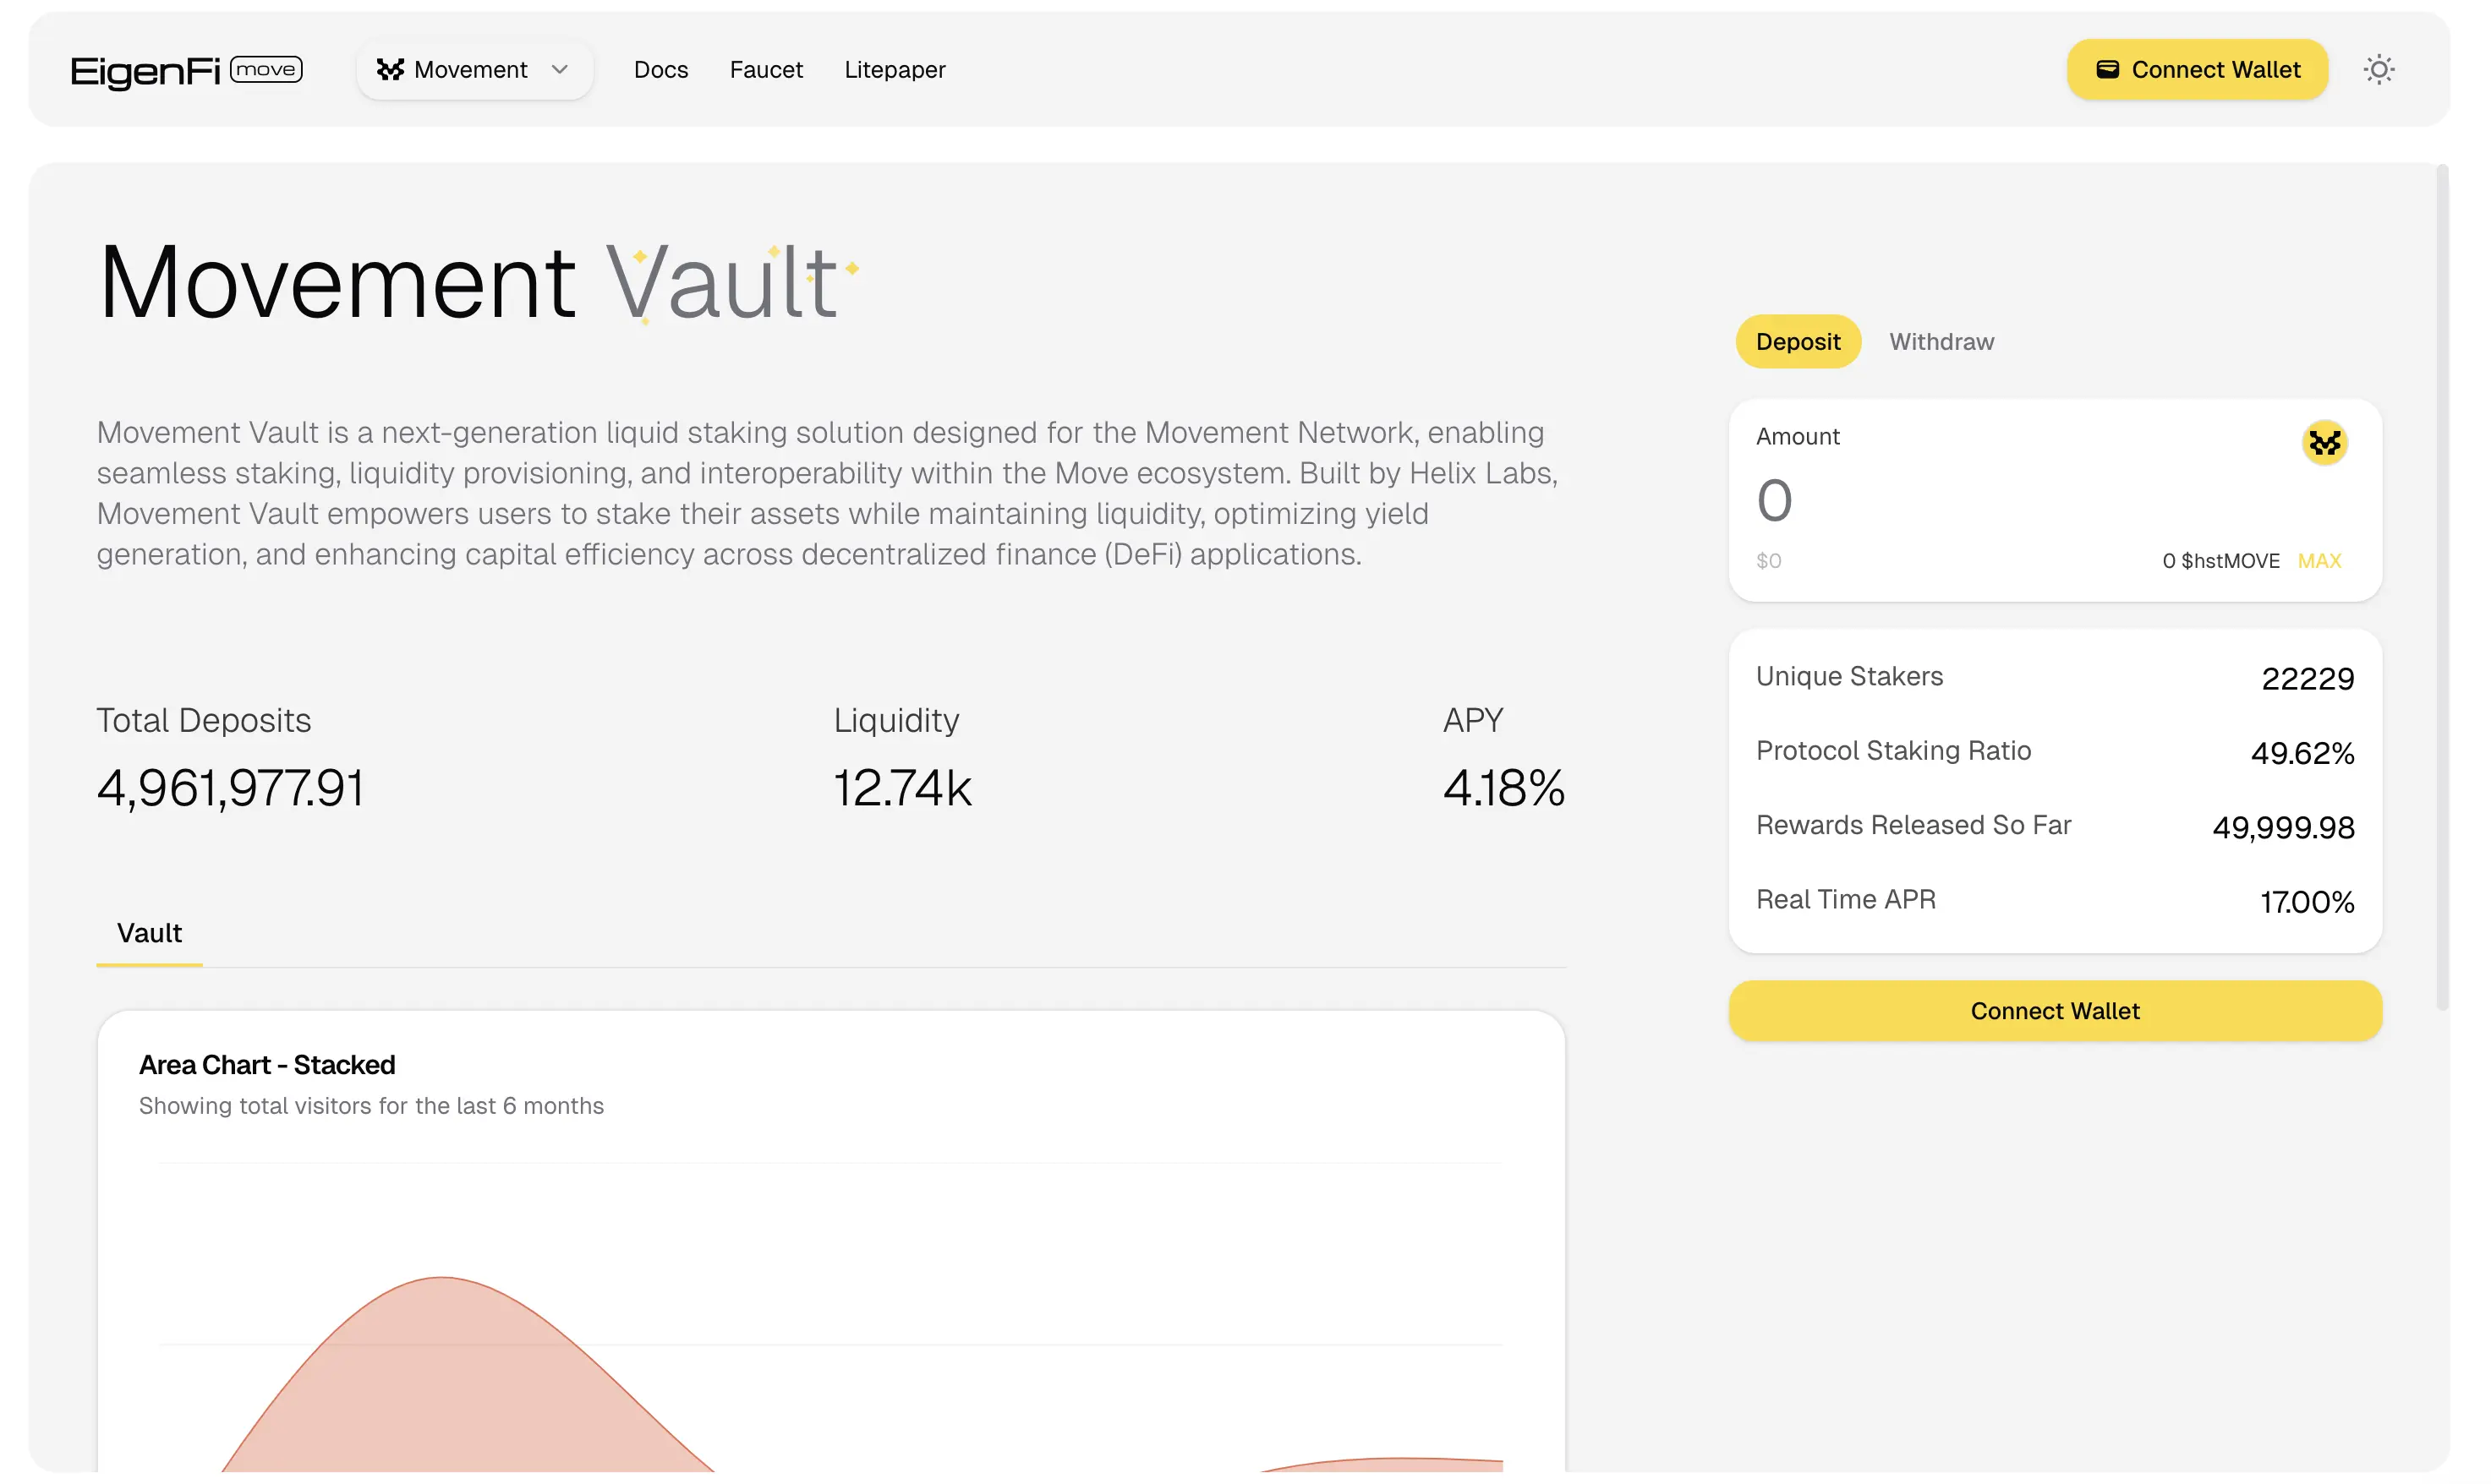Open the Movement network dropdown
Screen dimensions: 2491x1484
474,70
